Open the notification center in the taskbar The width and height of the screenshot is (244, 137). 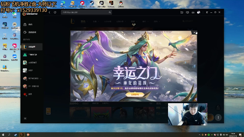coord(241,135)
